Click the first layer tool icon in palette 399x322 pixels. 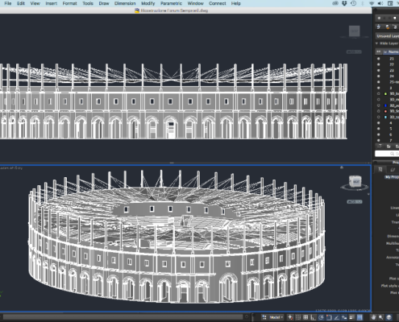click(379, 27)
